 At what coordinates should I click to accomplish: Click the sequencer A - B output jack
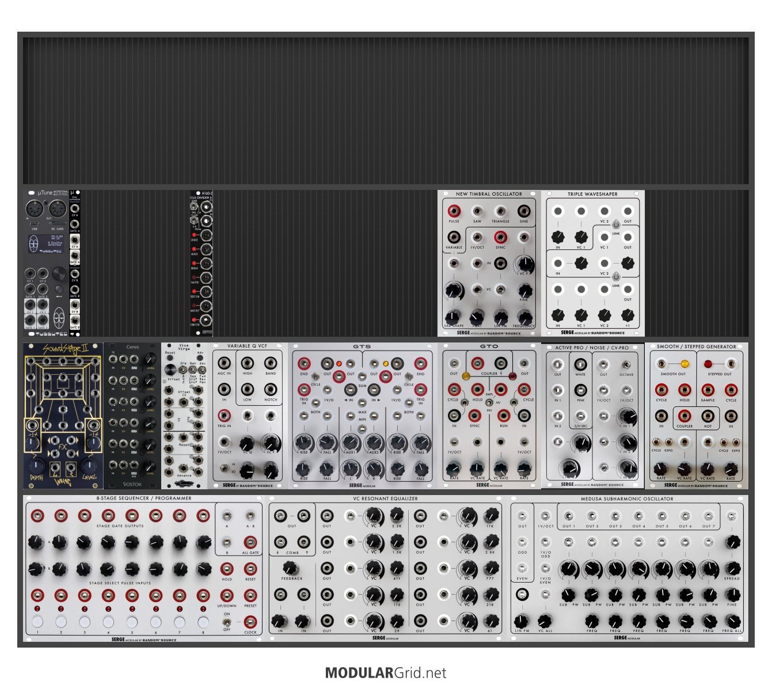point(250,516)
